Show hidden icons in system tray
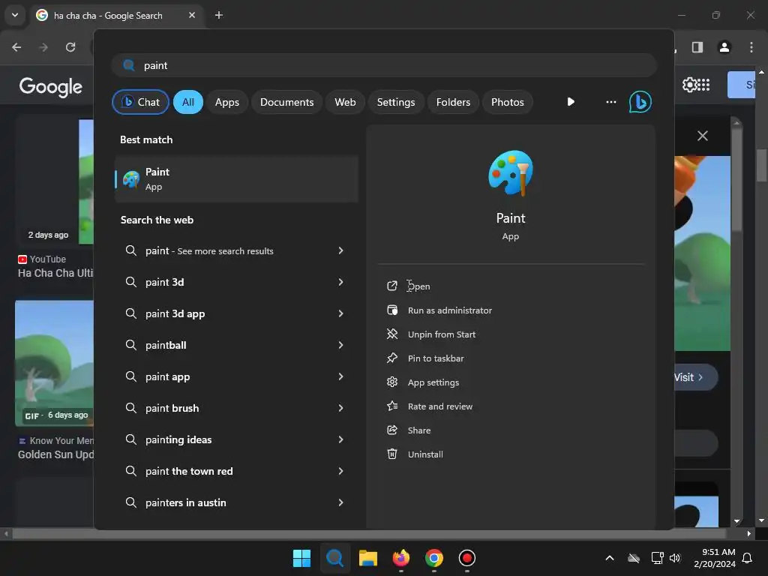 tap(610, 558)
